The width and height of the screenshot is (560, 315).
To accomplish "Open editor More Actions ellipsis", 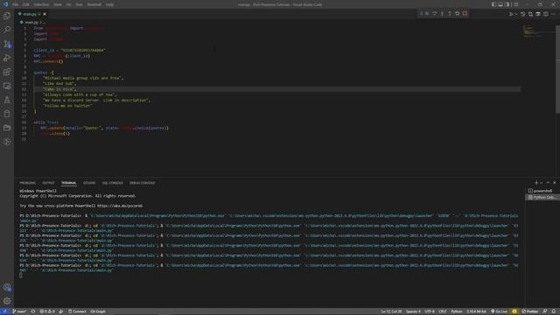I will coord(553,14).
